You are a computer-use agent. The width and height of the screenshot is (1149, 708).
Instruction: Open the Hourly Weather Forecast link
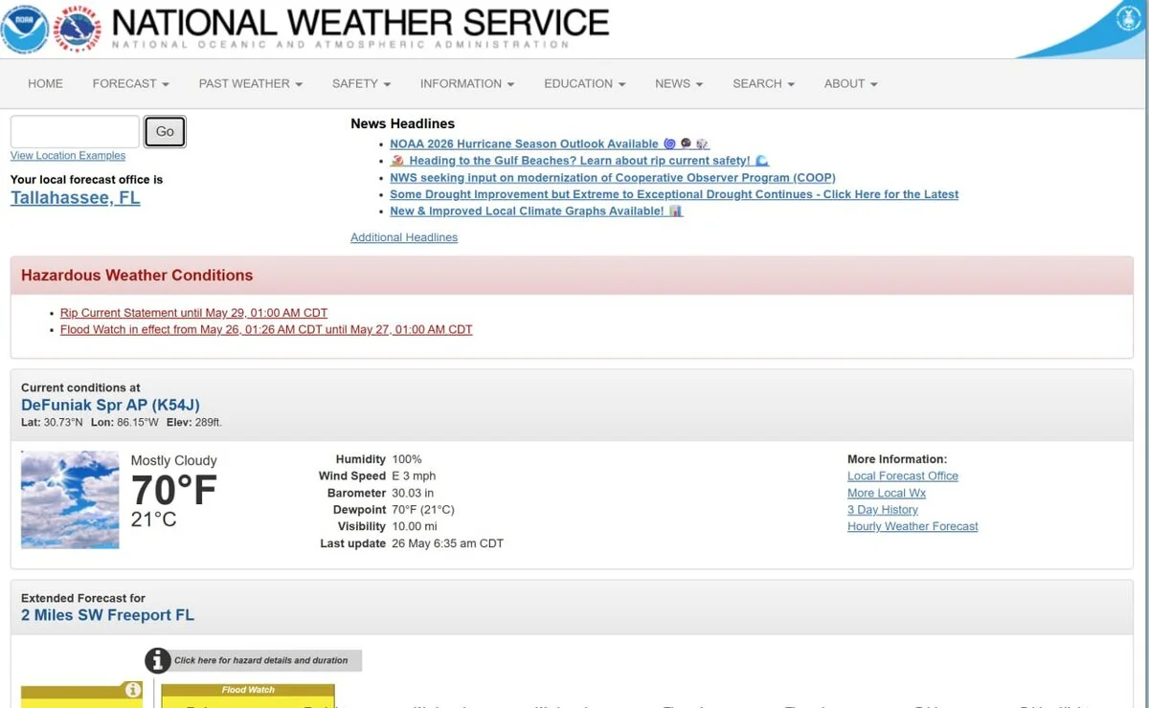912,526
